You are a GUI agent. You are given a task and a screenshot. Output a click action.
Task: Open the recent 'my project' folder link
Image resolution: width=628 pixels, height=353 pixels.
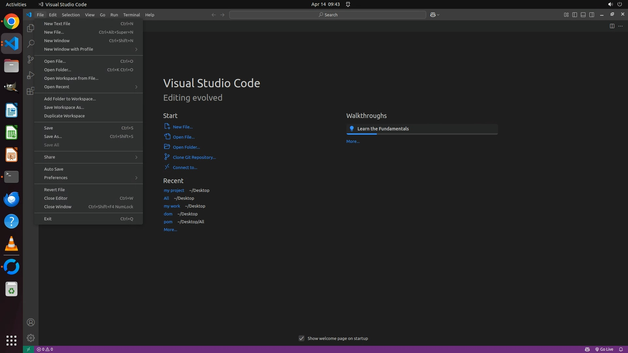click(174, 190)
